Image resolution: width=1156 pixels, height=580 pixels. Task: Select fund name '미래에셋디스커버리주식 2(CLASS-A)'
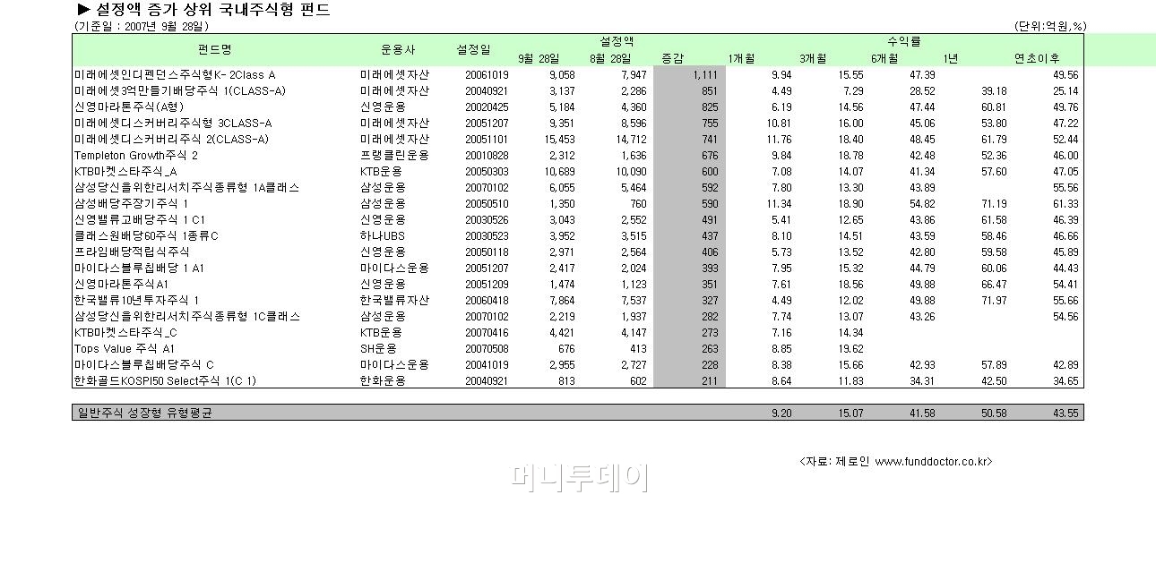coord(171,140)
